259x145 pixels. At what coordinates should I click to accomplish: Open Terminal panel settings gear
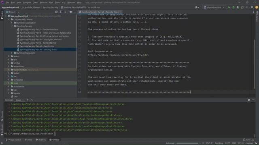tap(249, 100)
